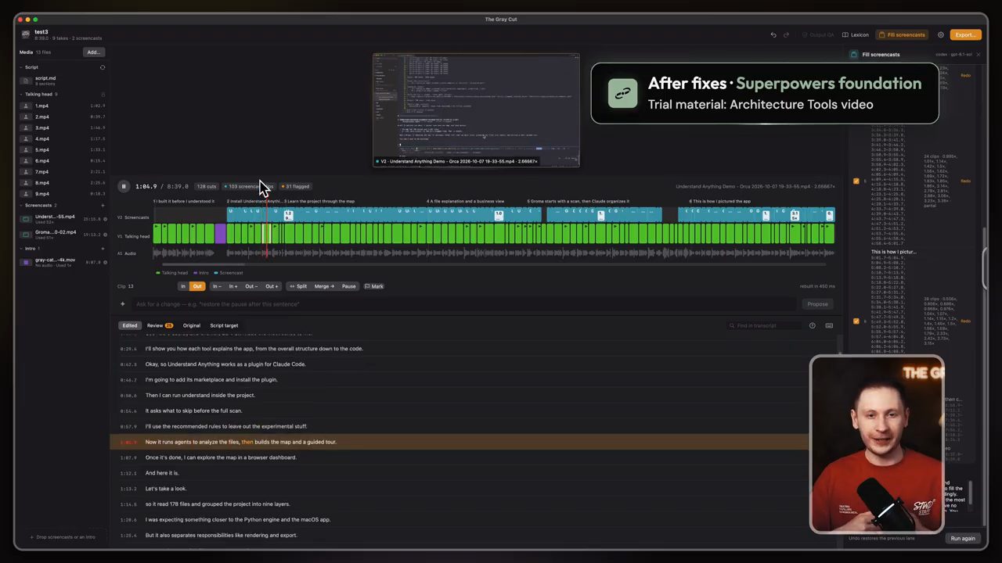
Task: Click the Fill screencasts toolbar button
Action: [x=902, y=34]
